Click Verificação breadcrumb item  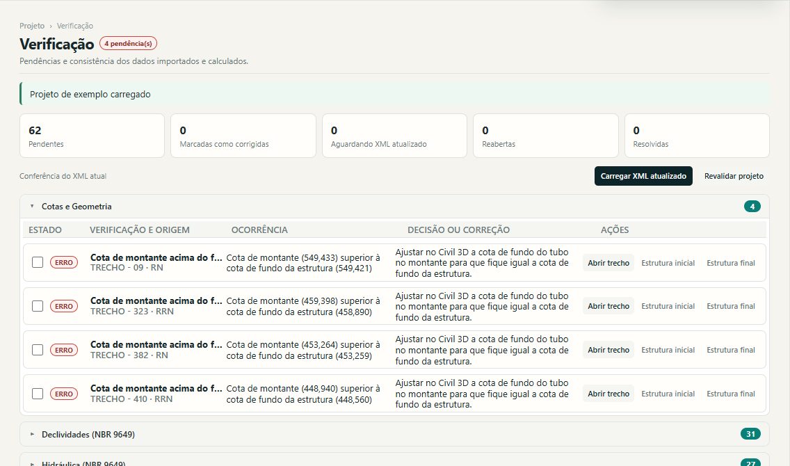(x=74, y=26)
